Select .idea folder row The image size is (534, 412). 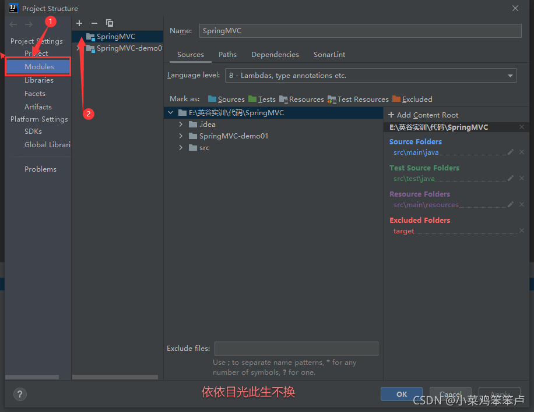(x=273, y=125)
